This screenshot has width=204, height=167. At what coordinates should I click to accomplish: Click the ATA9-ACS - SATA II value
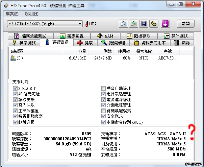click(165, 134)
